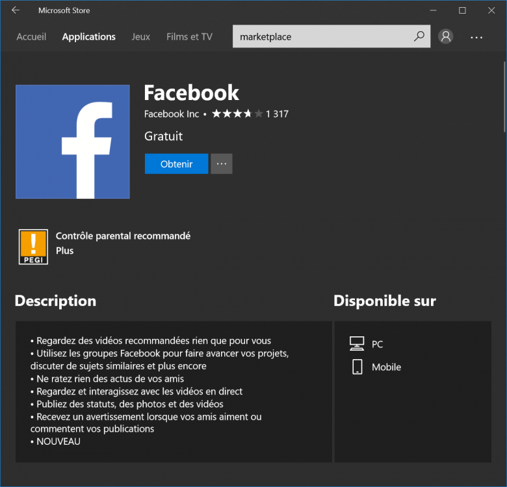The height and width of the screenshot is (487, 507).
Task: Click the back arrow in title bar
Action: (16, 10)
